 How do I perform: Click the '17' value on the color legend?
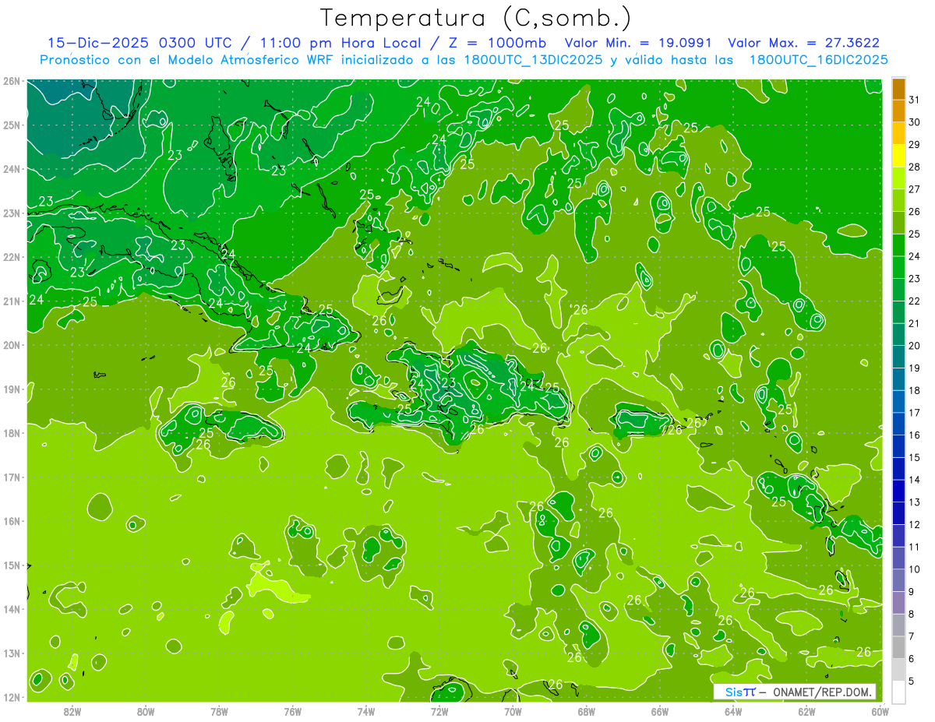click(915, 413)
